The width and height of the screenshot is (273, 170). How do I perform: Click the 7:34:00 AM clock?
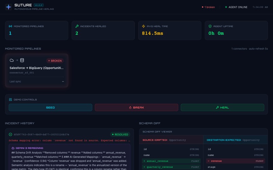pos(260,7)
